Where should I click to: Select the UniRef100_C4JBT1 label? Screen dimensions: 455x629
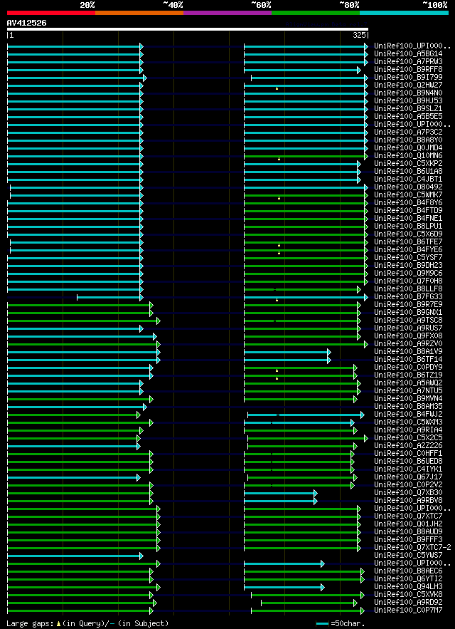(x=408, y=180)
